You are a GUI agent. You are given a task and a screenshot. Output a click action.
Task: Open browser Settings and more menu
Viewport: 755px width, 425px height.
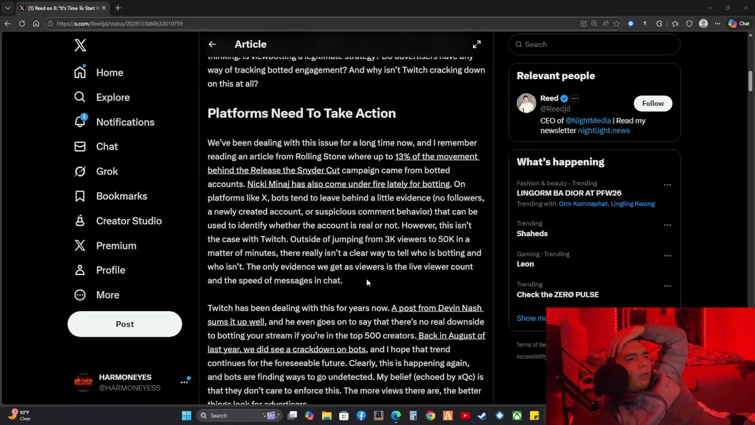tap(717, 24)
